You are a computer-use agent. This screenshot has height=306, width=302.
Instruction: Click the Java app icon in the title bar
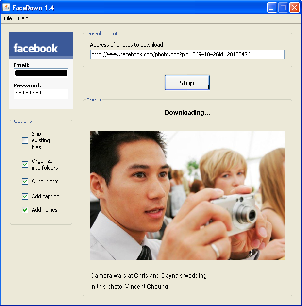[x=6, y=8]
